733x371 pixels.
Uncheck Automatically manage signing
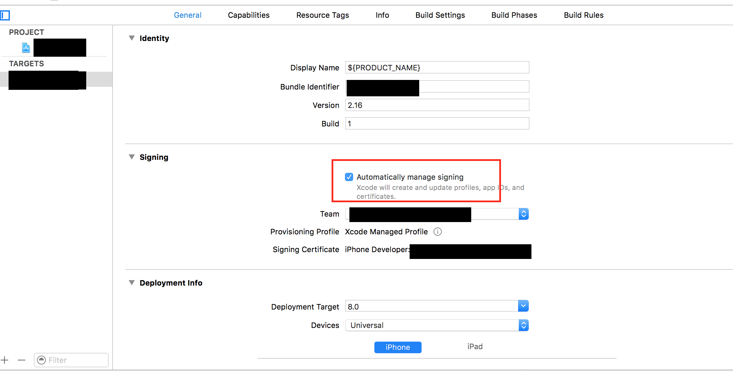coord(349,177)
